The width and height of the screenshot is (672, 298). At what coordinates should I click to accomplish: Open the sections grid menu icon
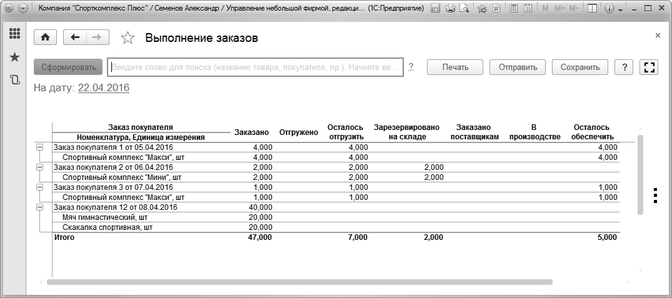point(15,34)
